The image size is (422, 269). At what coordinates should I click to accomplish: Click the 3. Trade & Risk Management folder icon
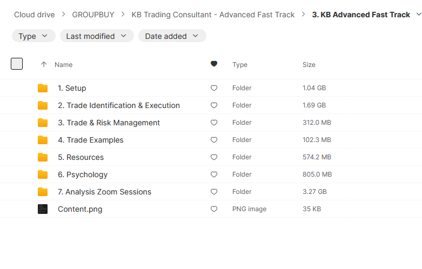(43, 123)
